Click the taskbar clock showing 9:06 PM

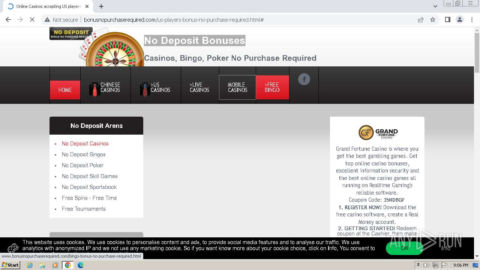[460, 265]
